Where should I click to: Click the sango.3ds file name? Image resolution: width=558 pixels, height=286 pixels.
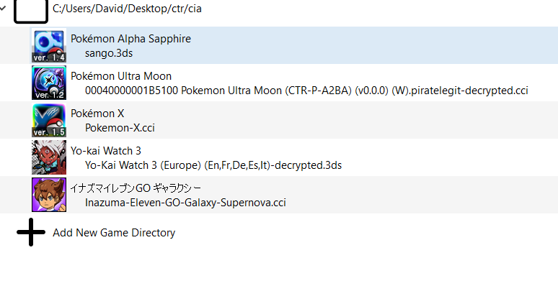(x=109, y=53)
